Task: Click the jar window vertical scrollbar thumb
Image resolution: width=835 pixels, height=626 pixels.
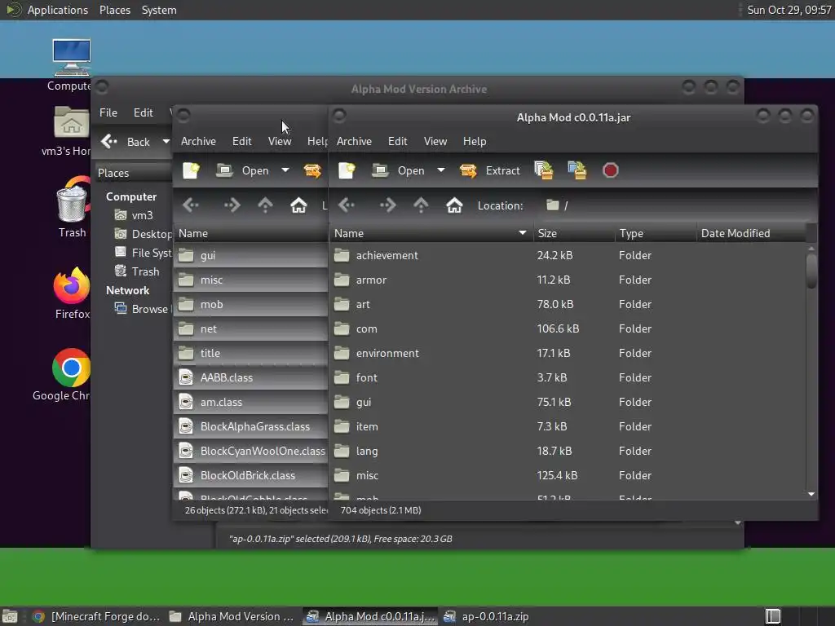Action: (811, 271)
